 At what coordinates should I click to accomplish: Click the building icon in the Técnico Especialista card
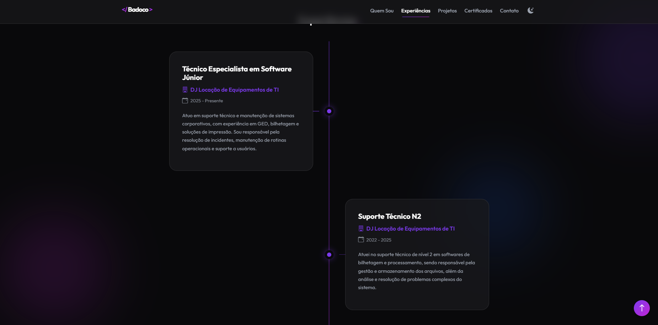pos(185,90)
